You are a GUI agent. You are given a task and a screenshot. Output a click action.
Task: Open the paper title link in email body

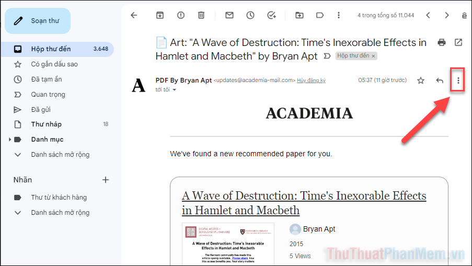click(304, 203)
